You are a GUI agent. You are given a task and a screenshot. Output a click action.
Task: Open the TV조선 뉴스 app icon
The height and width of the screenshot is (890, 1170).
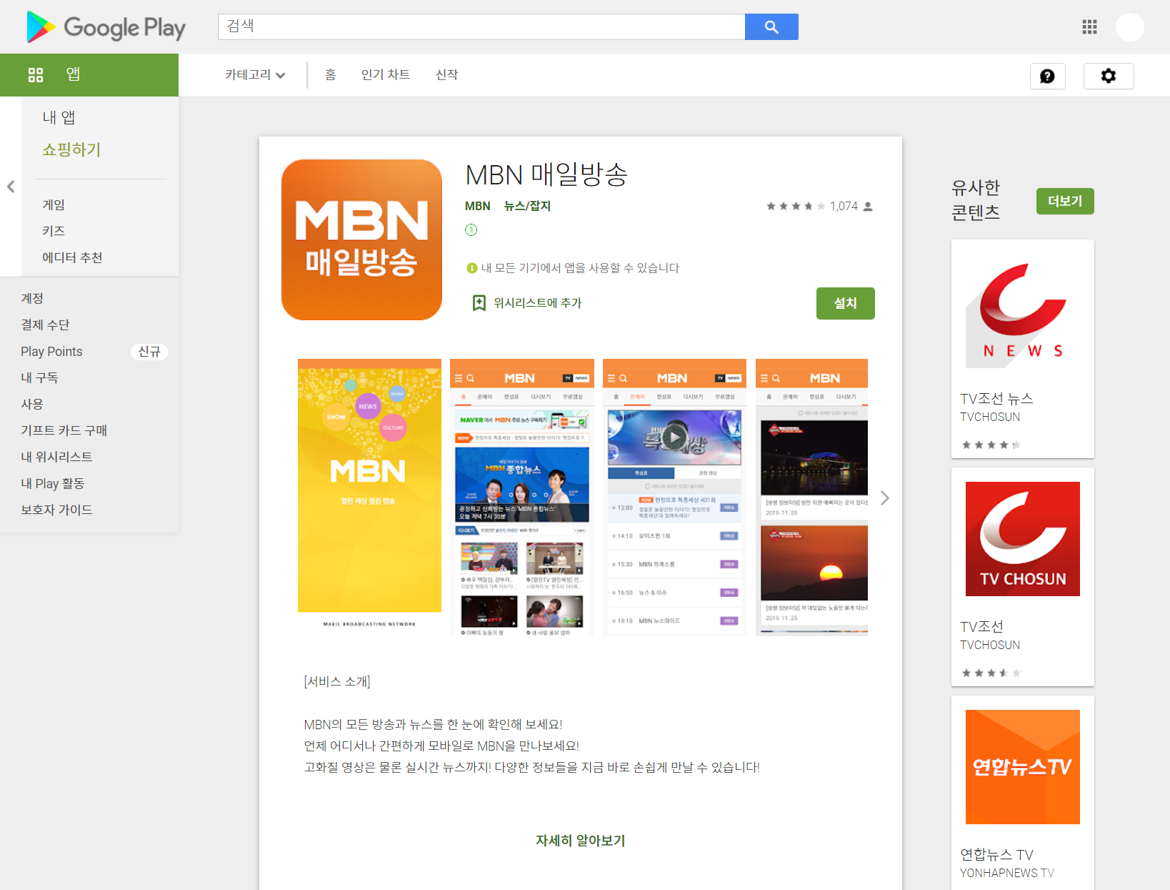click(x=1023, y=311)
